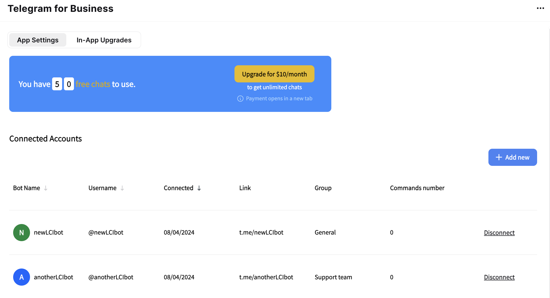Open the three-dot more options menu
Image resolution: width=550 pixels, height=298 pixels.
pyautogui.click(x=540, y=8)
